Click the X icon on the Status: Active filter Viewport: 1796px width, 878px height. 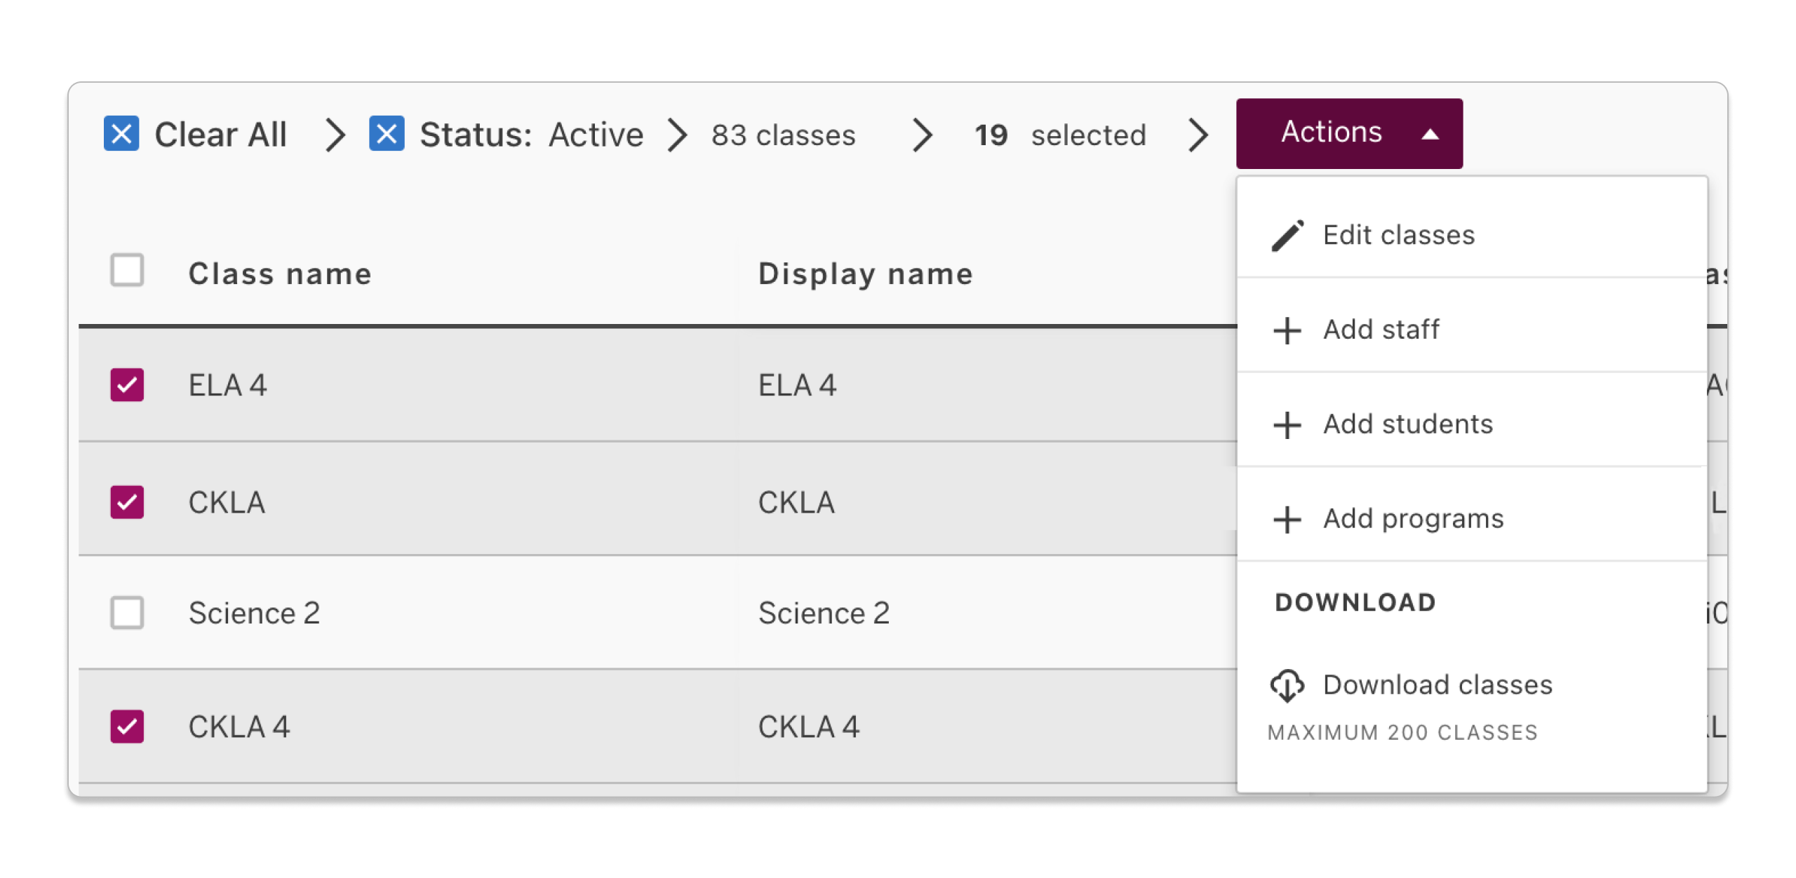pyautogui.click(x=386, y=134)
